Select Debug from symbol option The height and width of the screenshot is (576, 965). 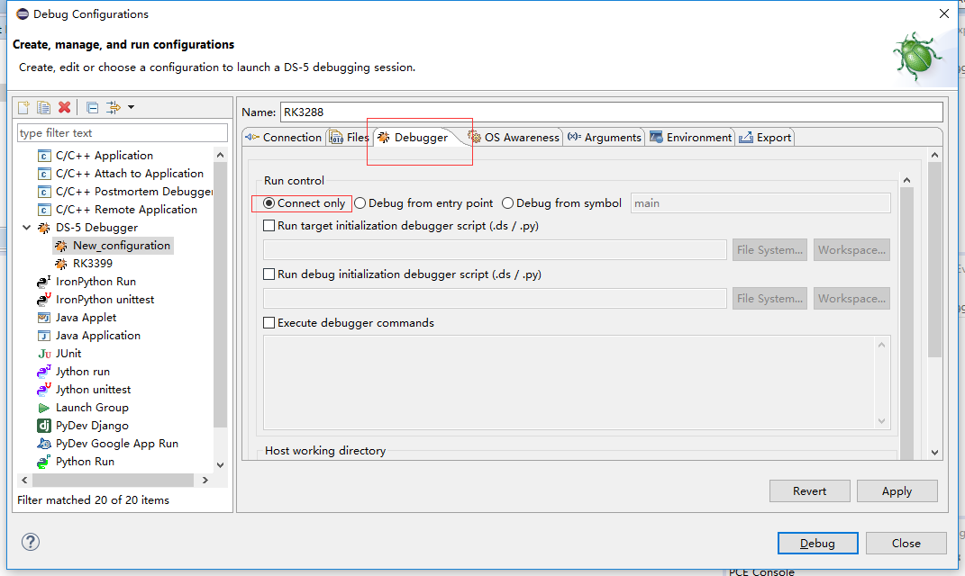tap(508, 202)
